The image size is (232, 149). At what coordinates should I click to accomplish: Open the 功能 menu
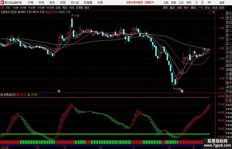(x=166, y=2)
